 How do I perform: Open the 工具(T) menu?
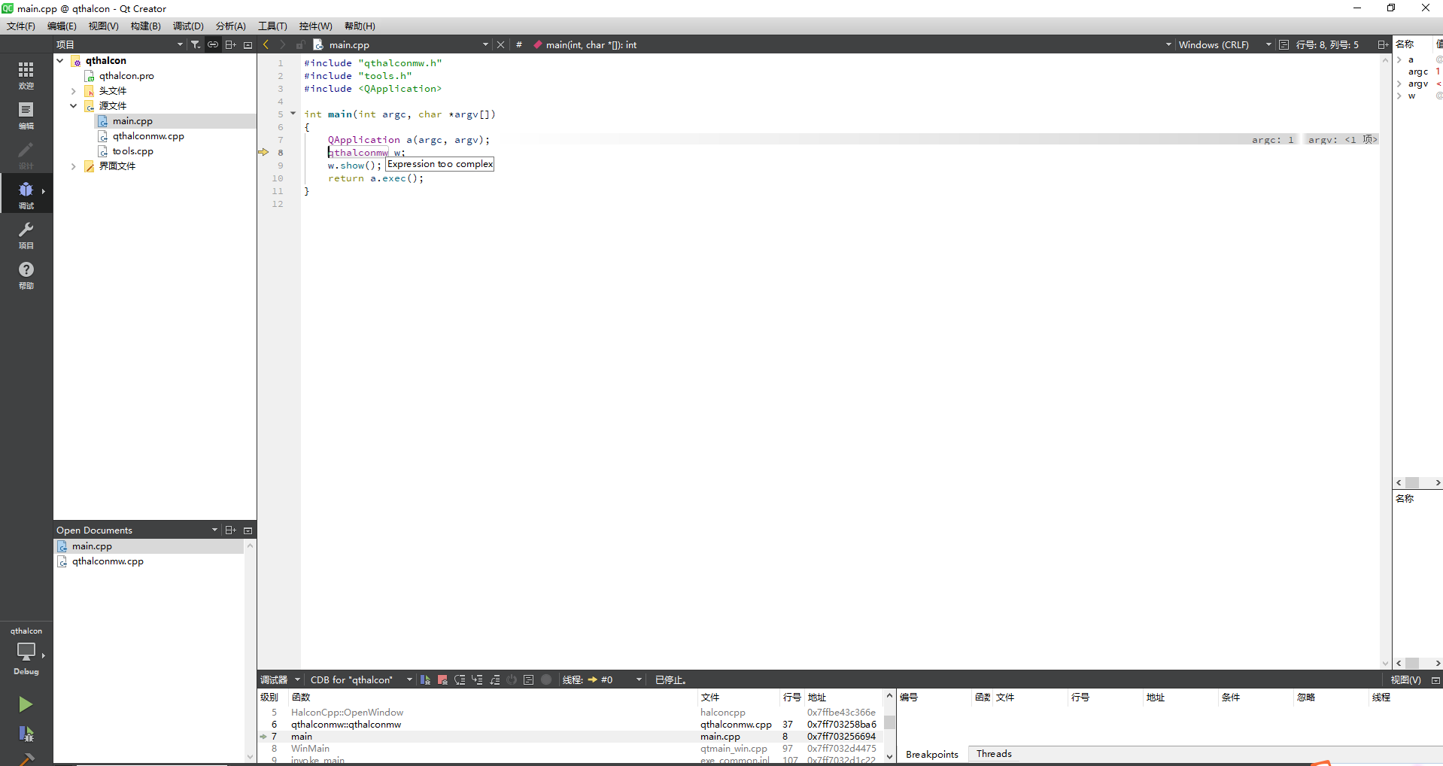[x=272, y=26]
